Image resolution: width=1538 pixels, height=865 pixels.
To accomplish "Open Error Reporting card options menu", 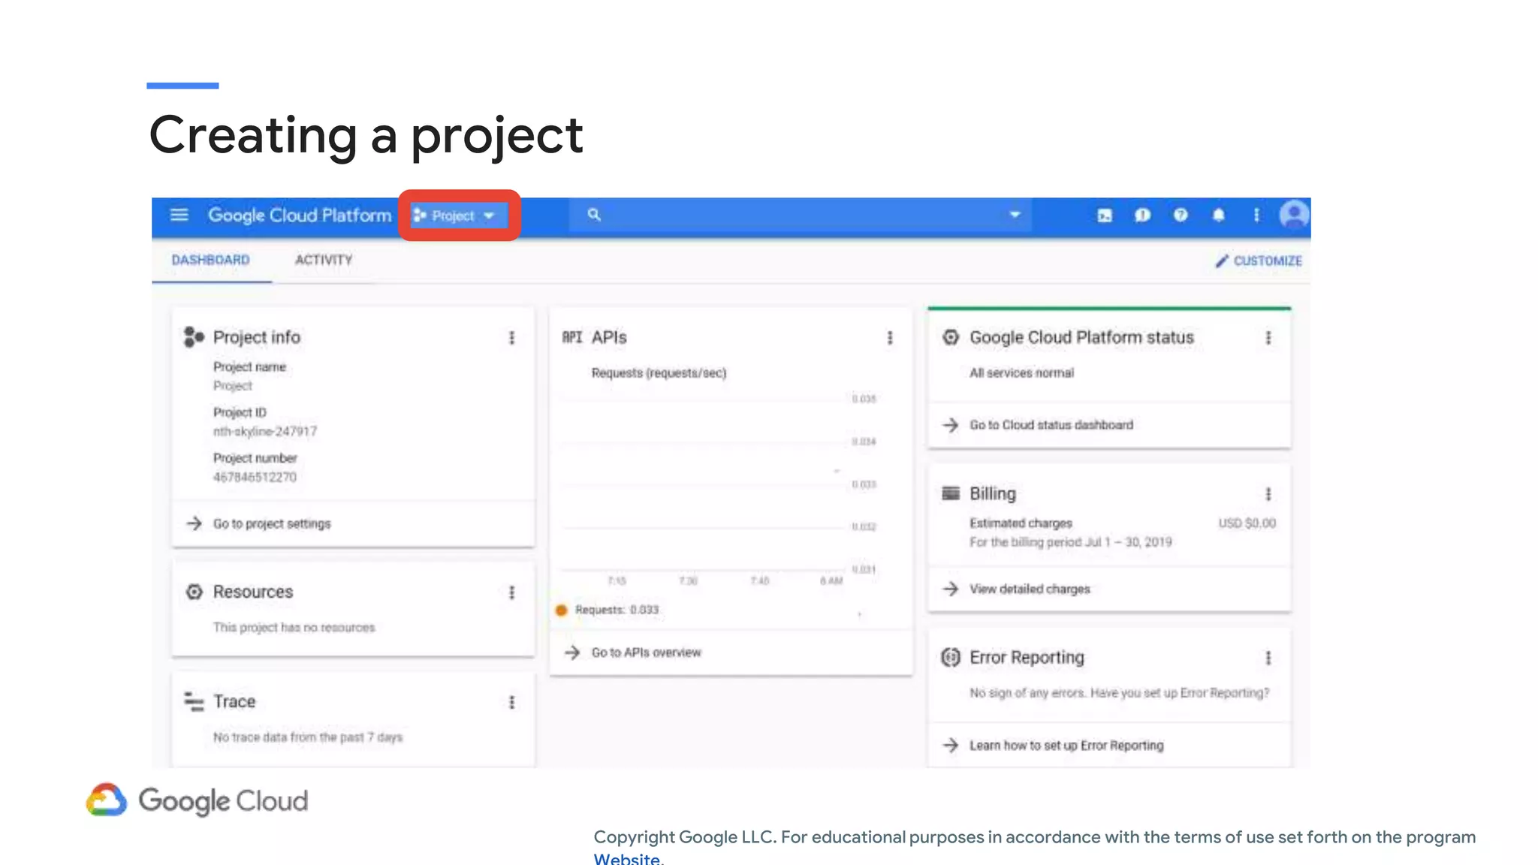I will 1268,658.
